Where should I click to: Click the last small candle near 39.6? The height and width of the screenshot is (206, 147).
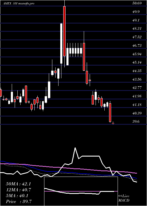coord(113,123)
